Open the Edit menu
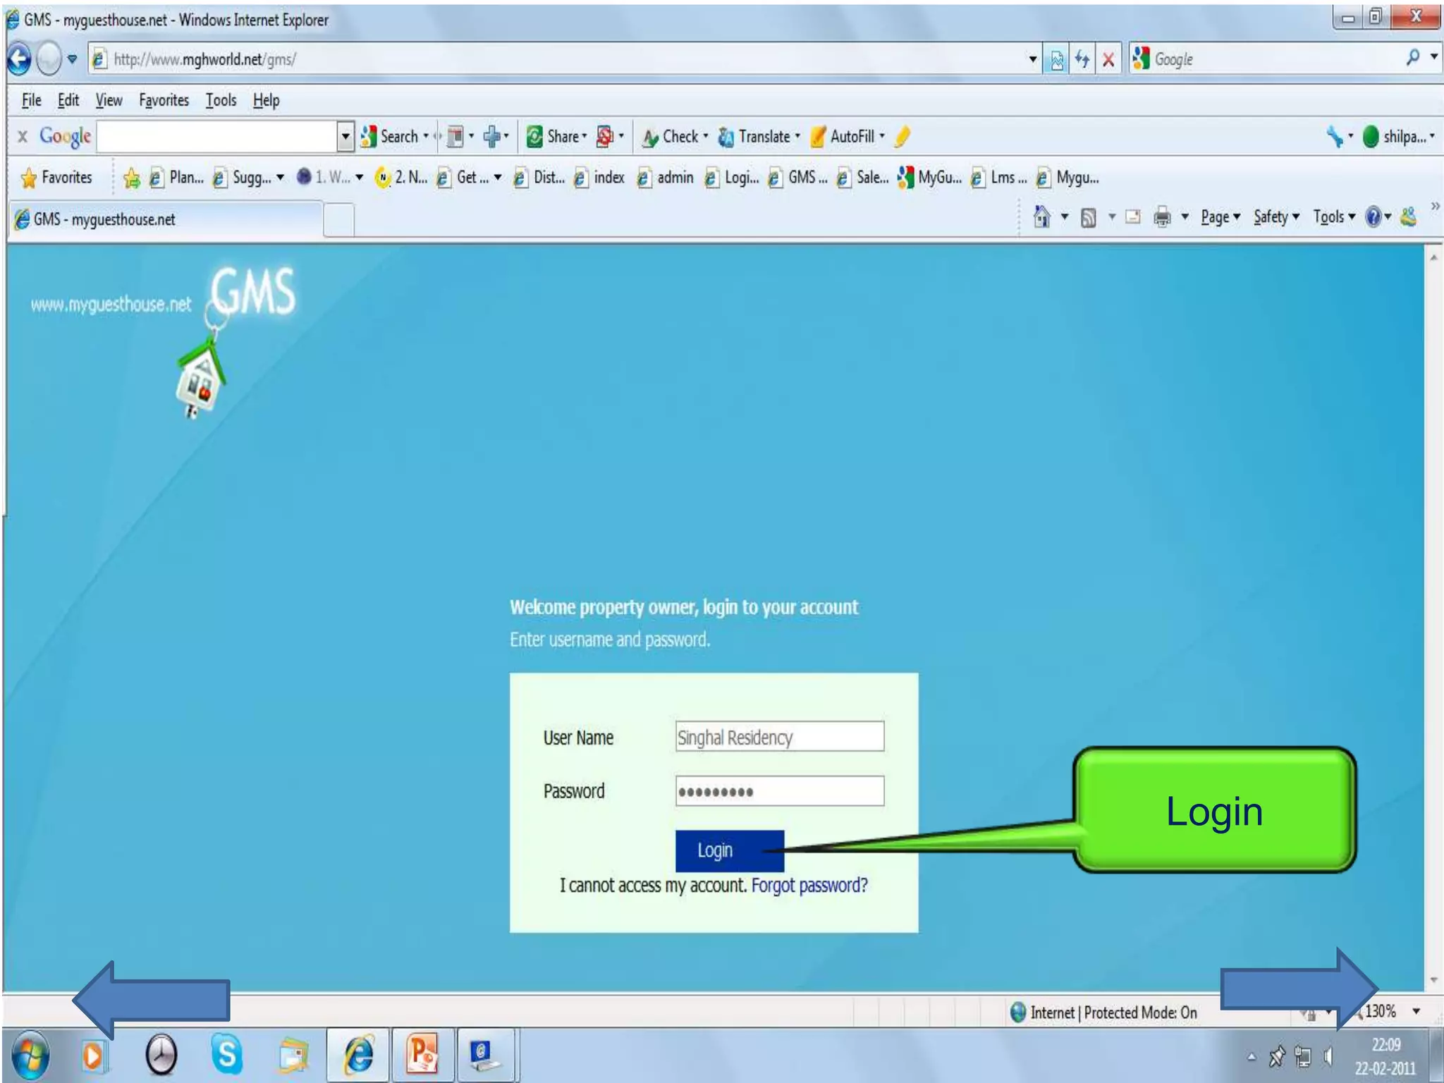Screen dimensions: 1444x1083 pos(68,101)
